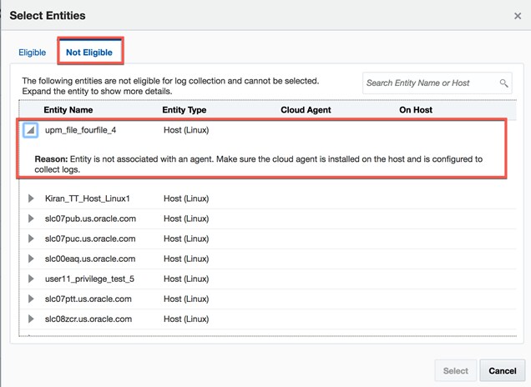
Task: Expand the user11_privilege_test_5 entity
Action: click(31, 279)
